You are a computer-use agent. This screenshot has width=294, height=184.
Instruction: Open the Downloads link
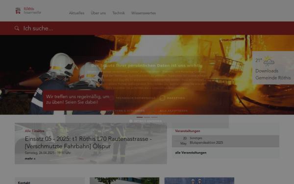pos(267,71)
